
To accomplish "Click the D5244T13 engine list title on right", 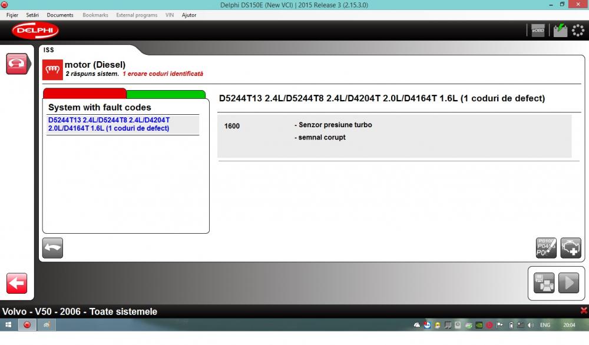I will [x=382, y=98].
